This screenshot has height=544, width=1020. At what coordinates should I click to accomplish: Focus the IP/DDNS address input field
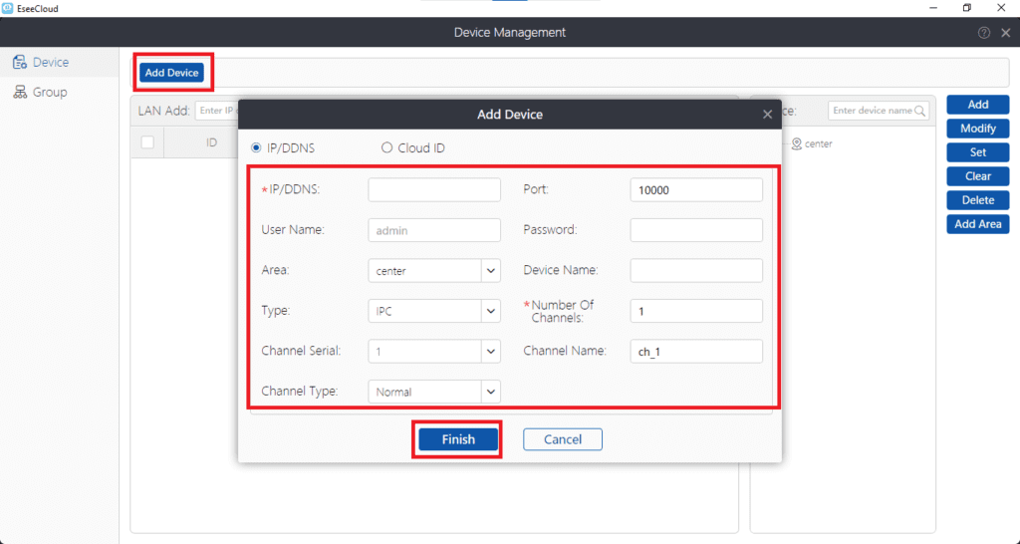[434, 190]
